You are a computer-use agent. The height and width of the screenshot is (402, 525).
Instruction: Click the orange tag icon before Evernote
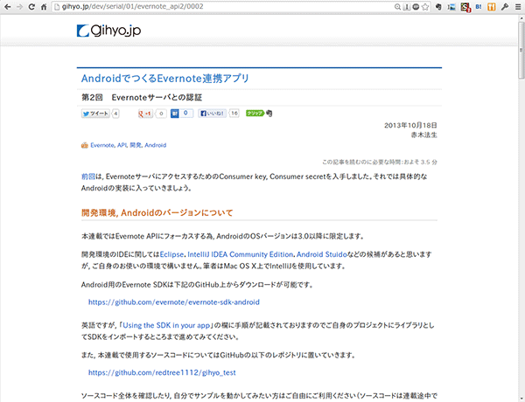pos(85,145)
